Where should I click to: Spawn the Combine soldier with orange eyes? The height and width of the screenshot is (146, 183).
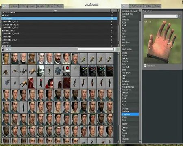pos(109,71)
